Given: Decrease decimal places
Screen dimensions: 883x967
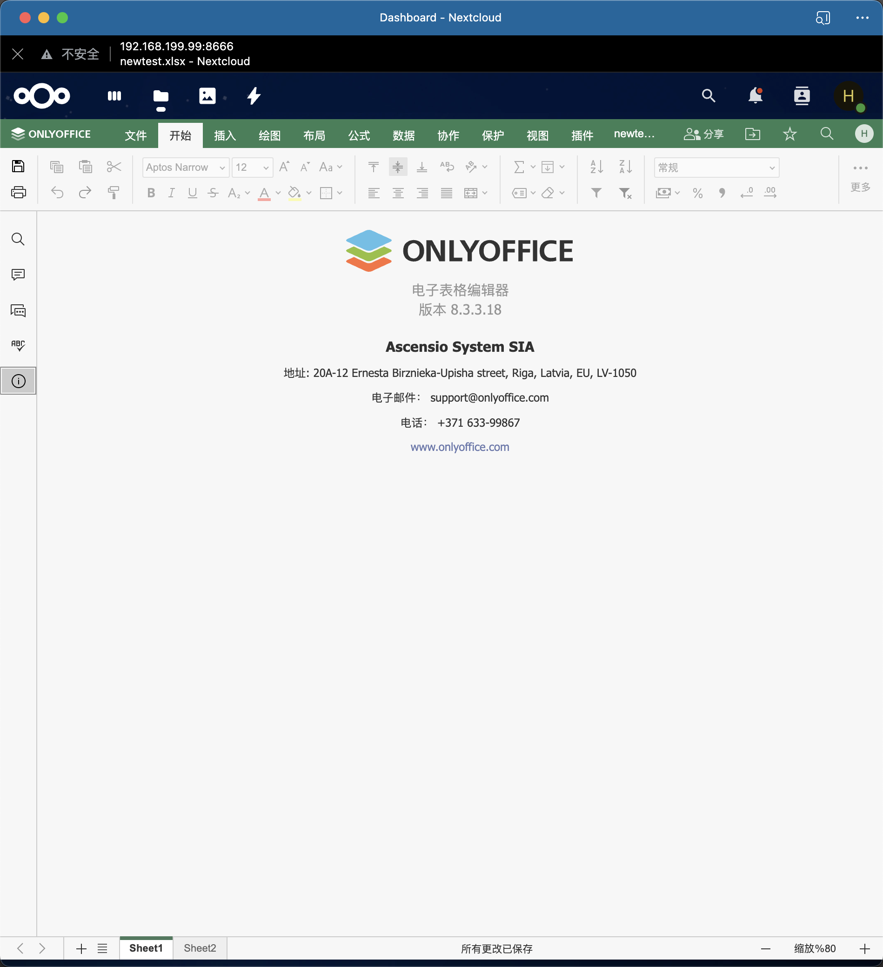Looking at the screenshot, I should [746, 193].
